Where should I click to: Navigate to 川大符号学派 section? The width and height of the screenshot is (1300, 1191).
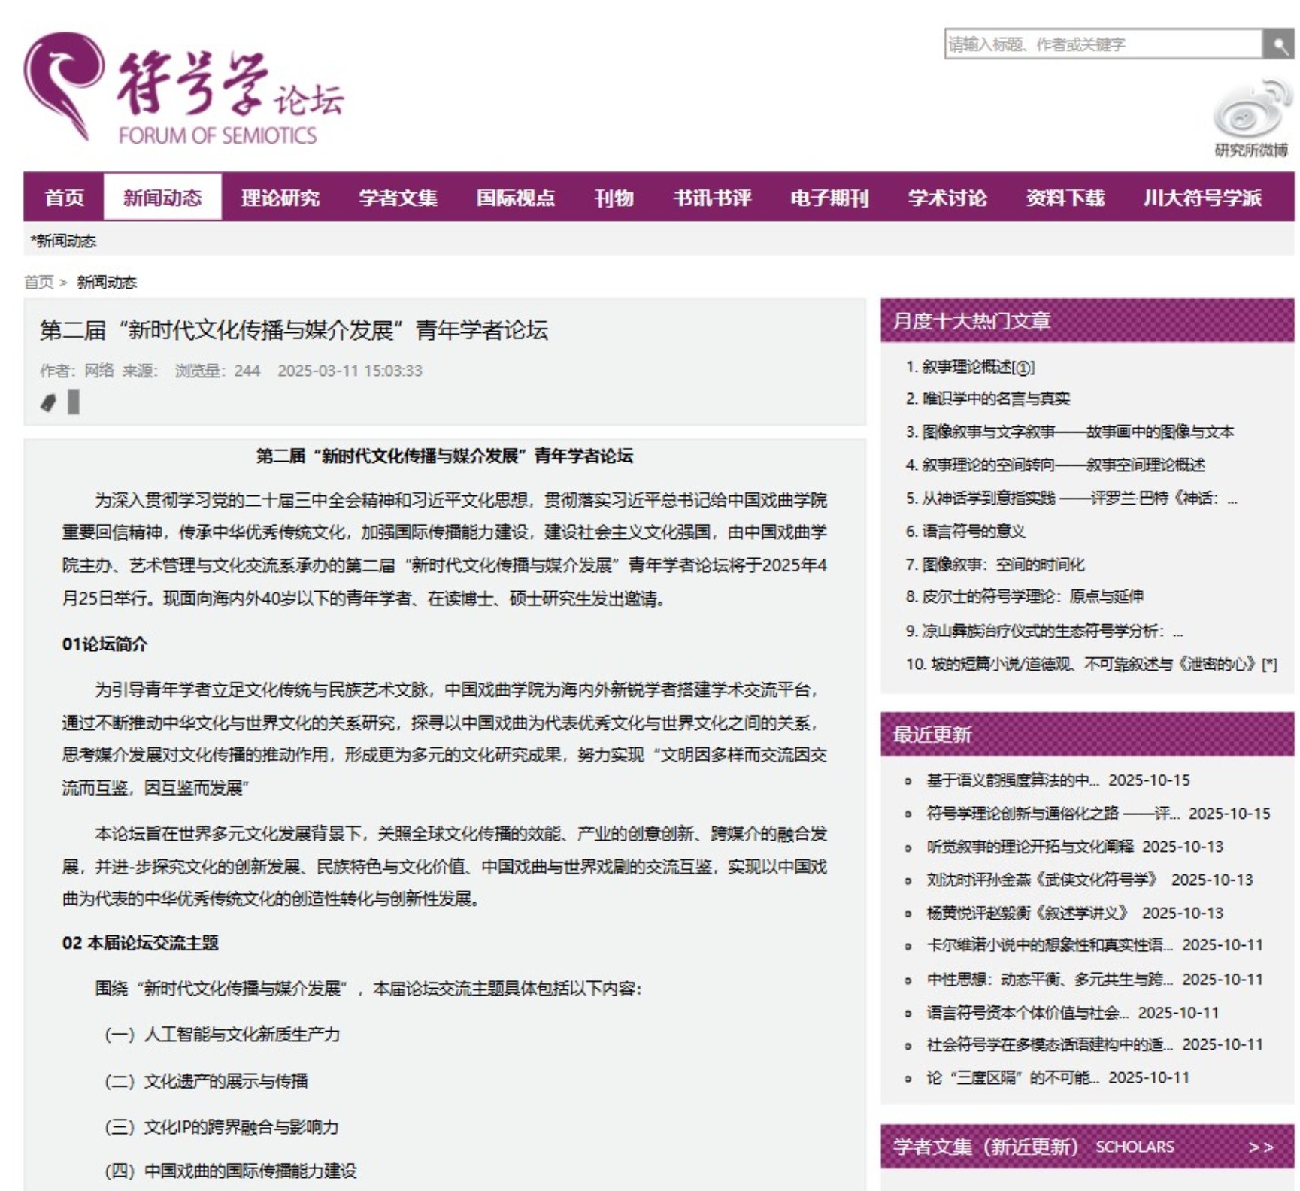(x=1202, y=198)
